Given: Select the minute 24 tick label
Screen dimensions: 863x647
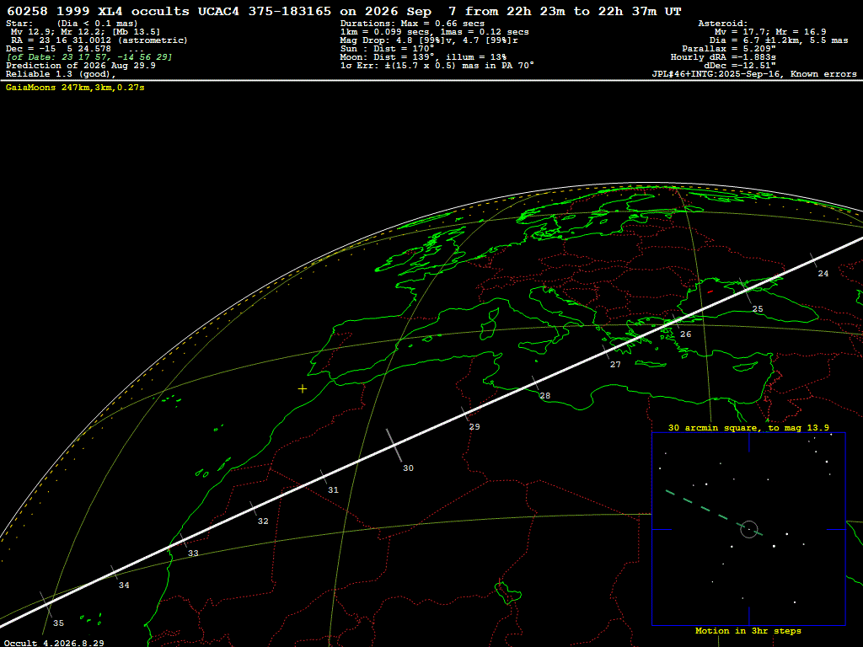Looking at the screenshot, I should coord(823,274).
